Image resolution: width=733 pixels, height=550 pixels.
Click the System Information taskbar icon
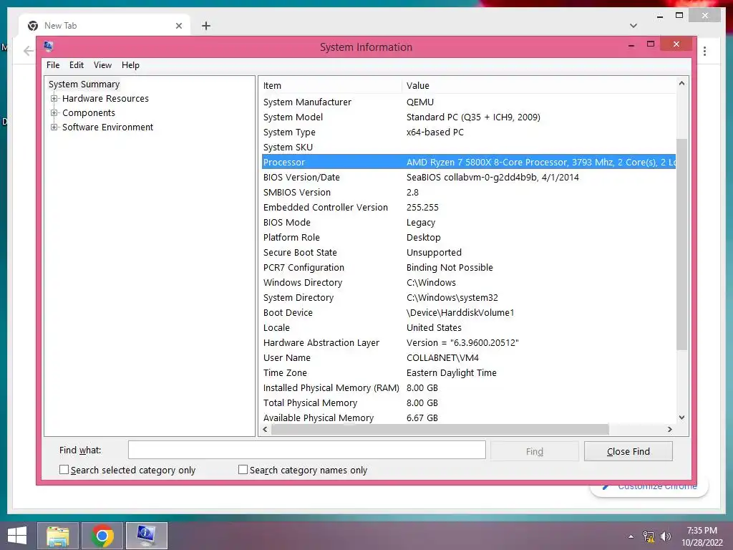146,536
